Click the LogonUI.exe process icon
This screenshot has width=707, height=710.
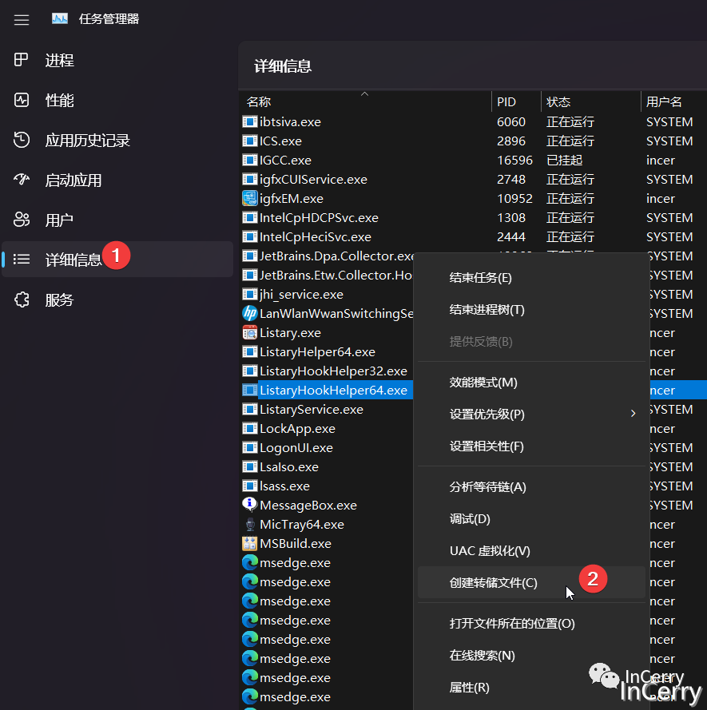click(249, 447)
